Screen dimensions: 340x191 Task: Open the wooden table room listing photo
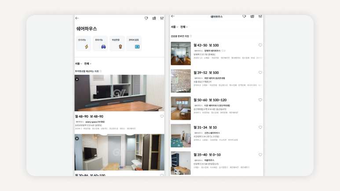click(x=120, y=93)
